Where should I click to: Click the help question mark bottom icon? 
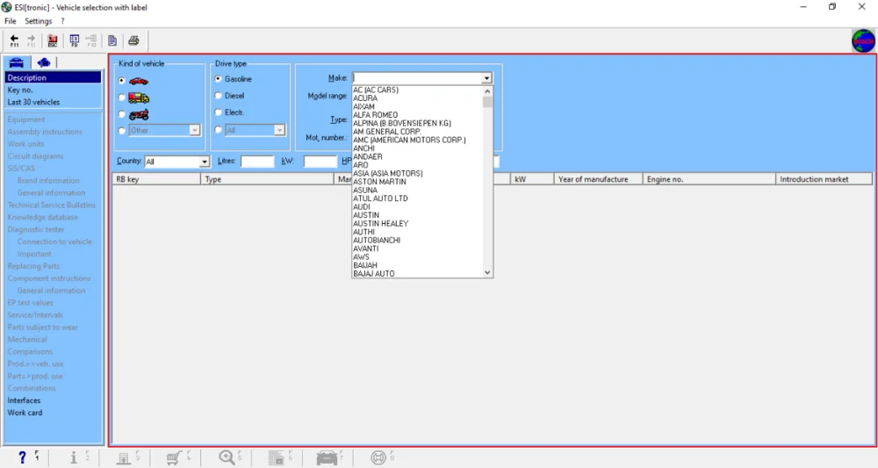pyautogui.click(x=23, y=457)
